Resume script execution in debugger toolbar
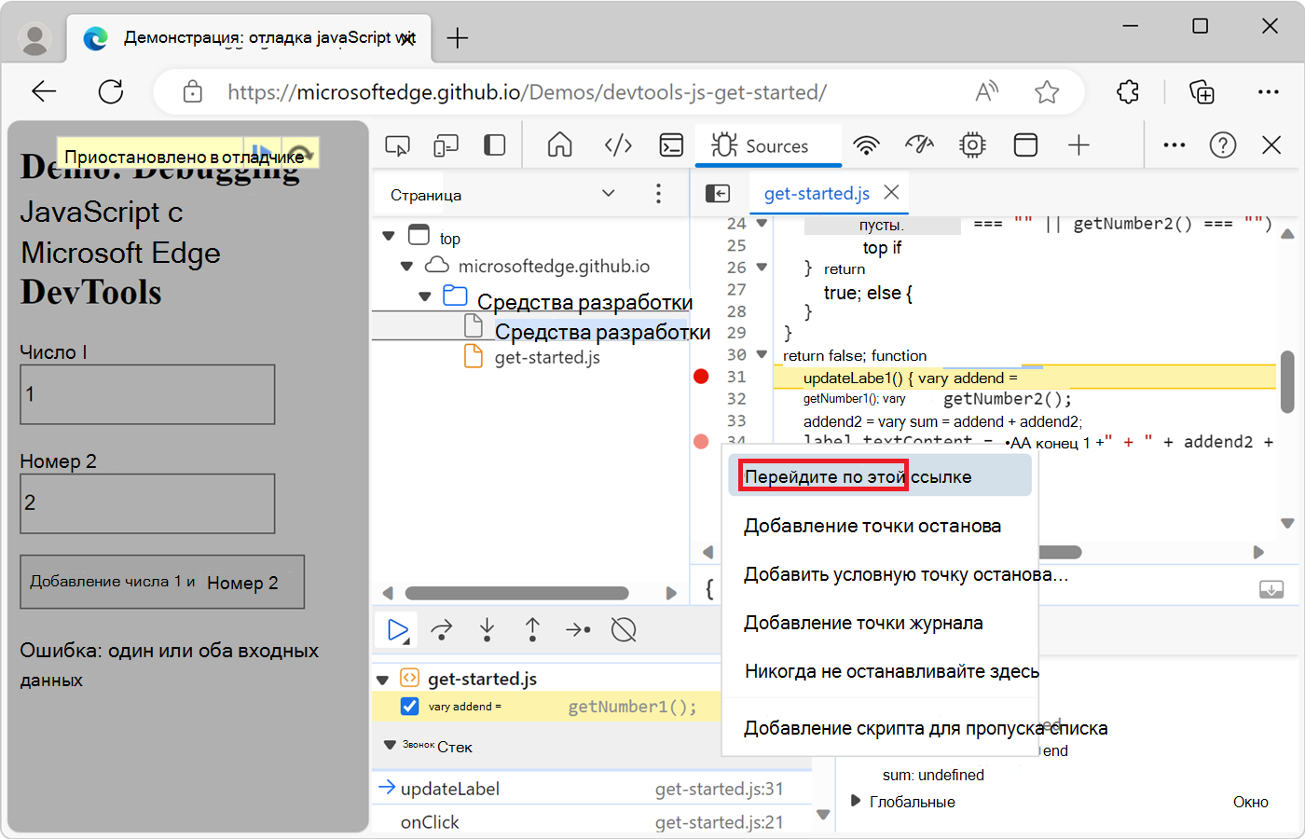This screenshot has height=839, width=1305. 398,630
